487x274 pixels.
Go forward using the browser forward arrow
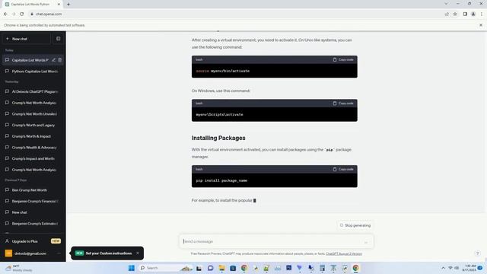[x=14, y=14]
